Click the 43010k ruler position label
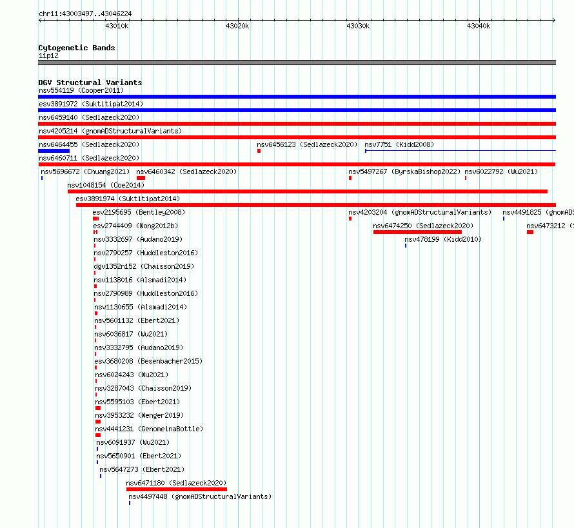Image resolution: width=574 pixels, height=528 pixels. [x=117, y=26]
